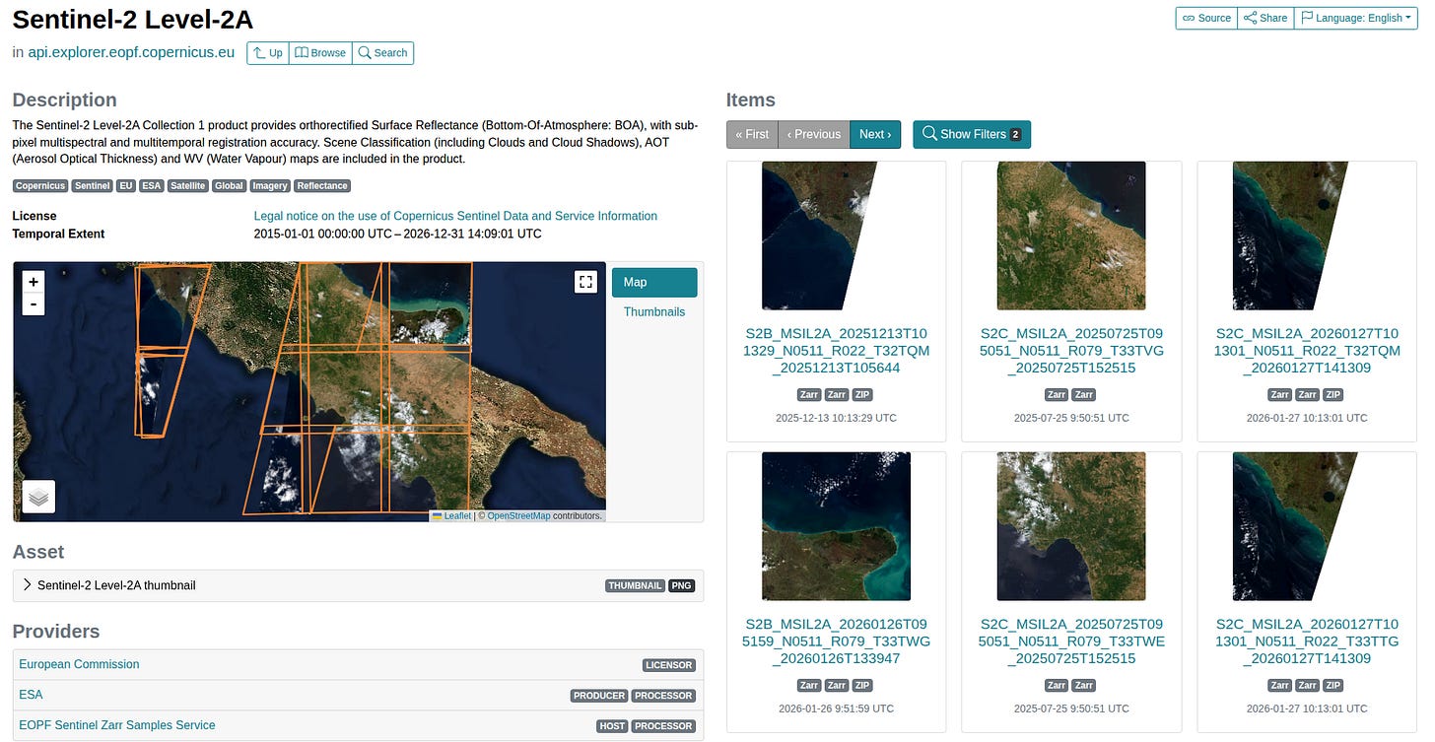Switch to the Thumbnails view
The height and width of the screenshot is (742, 1435).
[654, 311]
